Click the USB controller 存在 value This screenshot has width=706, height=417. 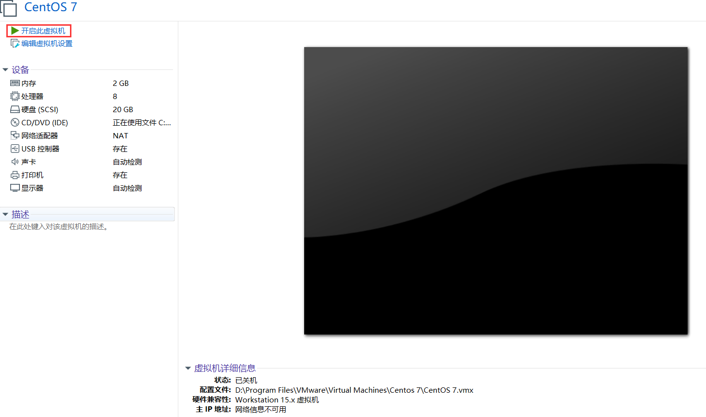click(x=120, y=149)
